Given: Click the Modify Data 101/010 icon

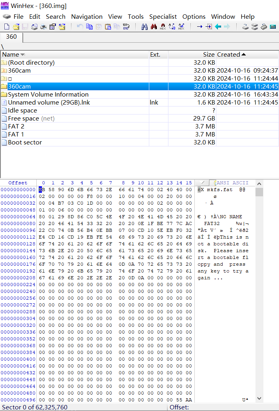Looking at the screenshot, I should pyautogui.click(x=126, y=27).
